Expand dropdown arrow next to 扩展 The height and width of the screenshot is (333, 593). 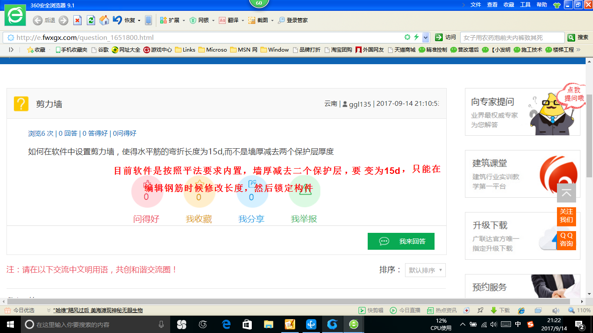tap(184, 20)
